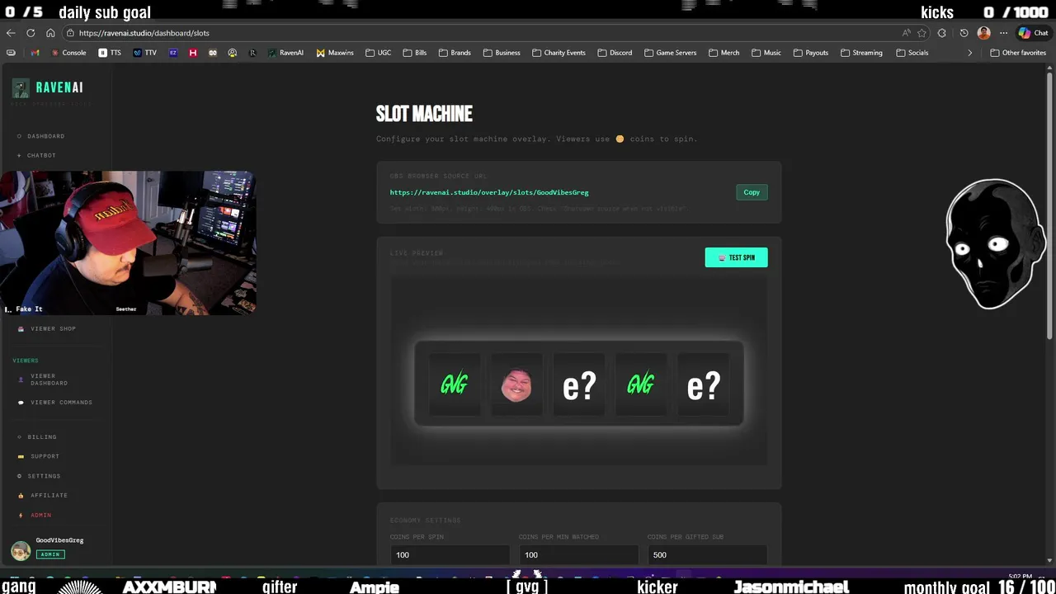Open the Copilot Chat button
Viewport: 1056px width, 594px height.
(1032, 33)
